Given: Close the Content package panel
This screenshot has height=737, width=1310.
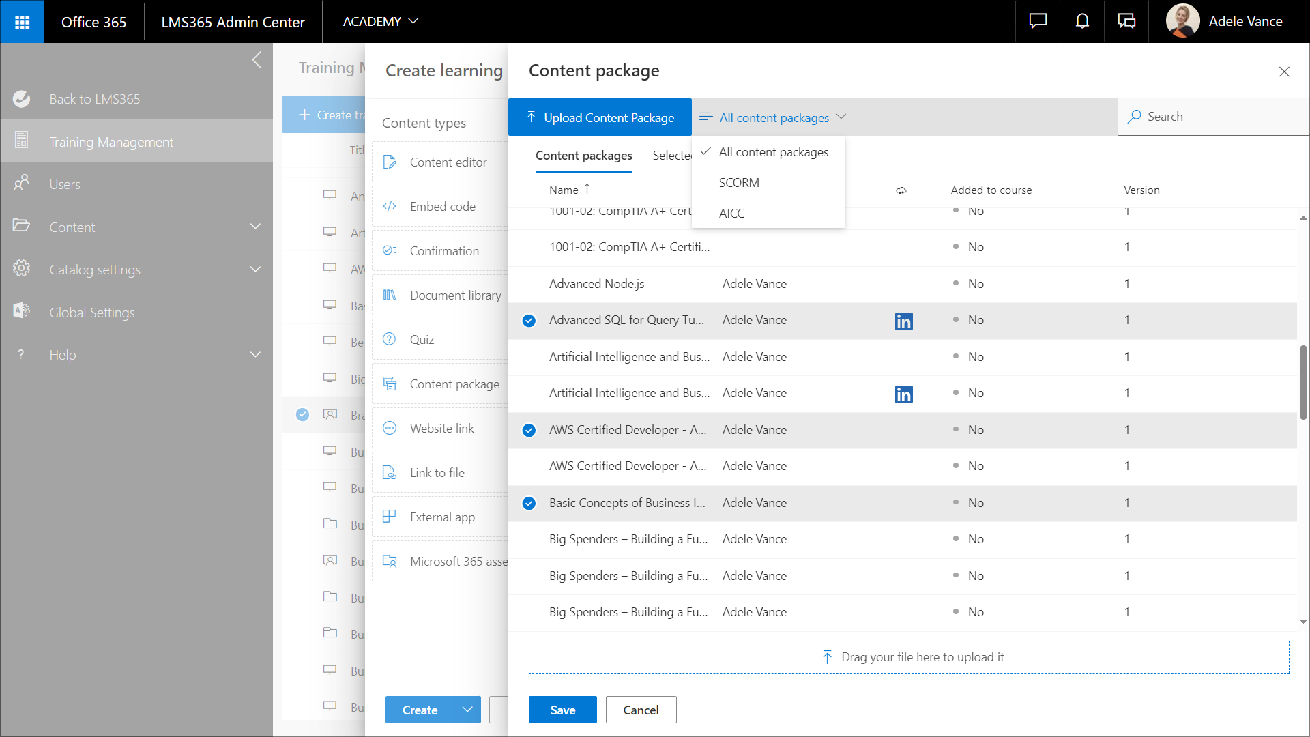Looking at the screenshot, I should coord(1284,72).
